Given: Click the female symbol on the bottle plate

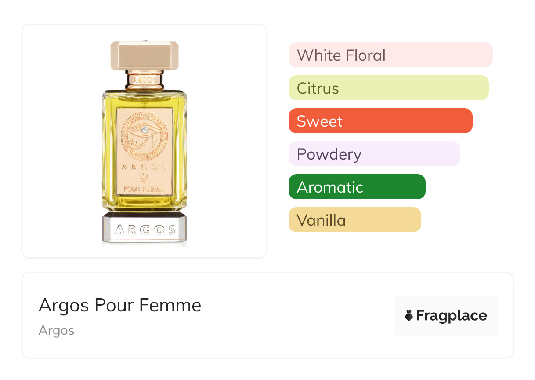Looking at the screenshot, I should coord(144,178).
